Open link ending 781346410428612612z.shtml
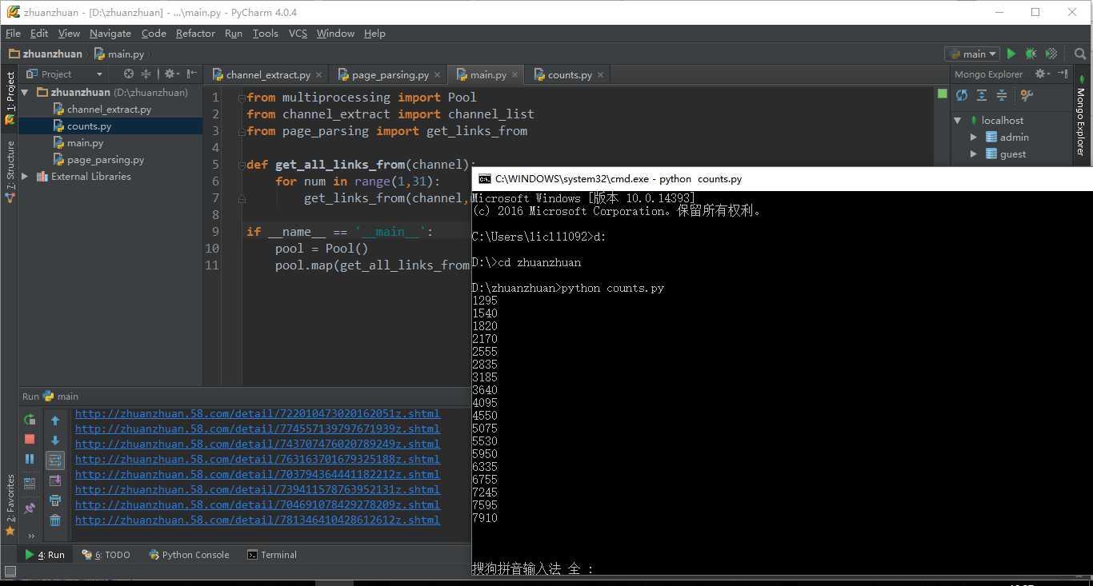Viewport: 1093px width, 586px height. (258, 520)
